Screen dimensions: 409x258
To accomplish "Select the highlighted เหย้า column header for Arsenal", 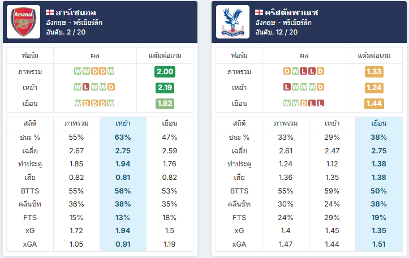I will click(123, 123).
